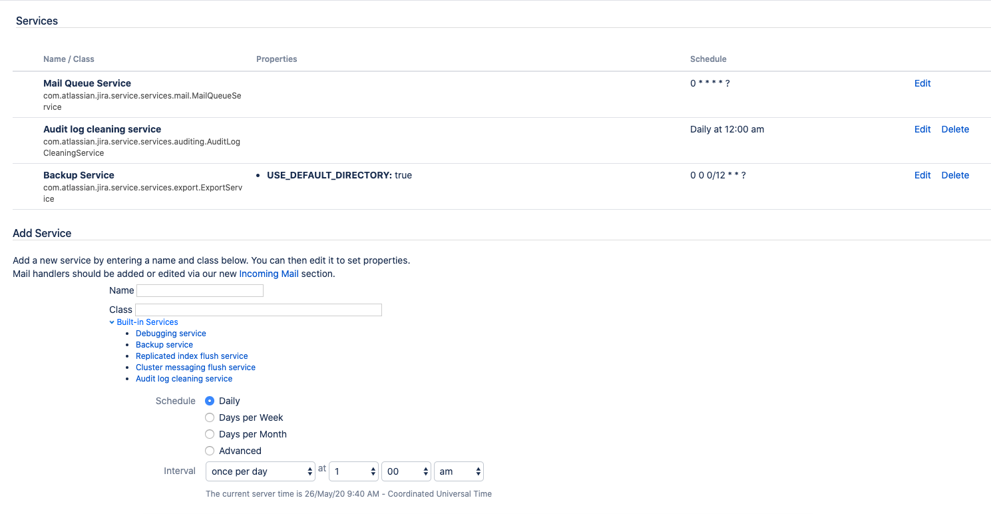Edit the Backup Service
Image resolution: width=991 pixels, height=514 pixels.
(922, 175)
